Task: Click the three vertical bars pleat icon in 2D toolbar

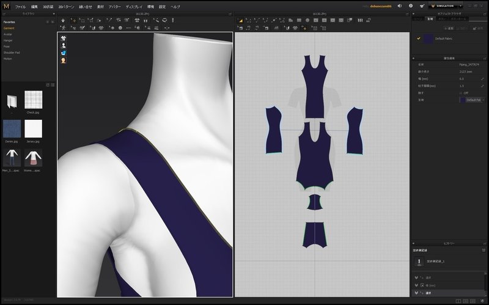Action: [x=360, y=20]
